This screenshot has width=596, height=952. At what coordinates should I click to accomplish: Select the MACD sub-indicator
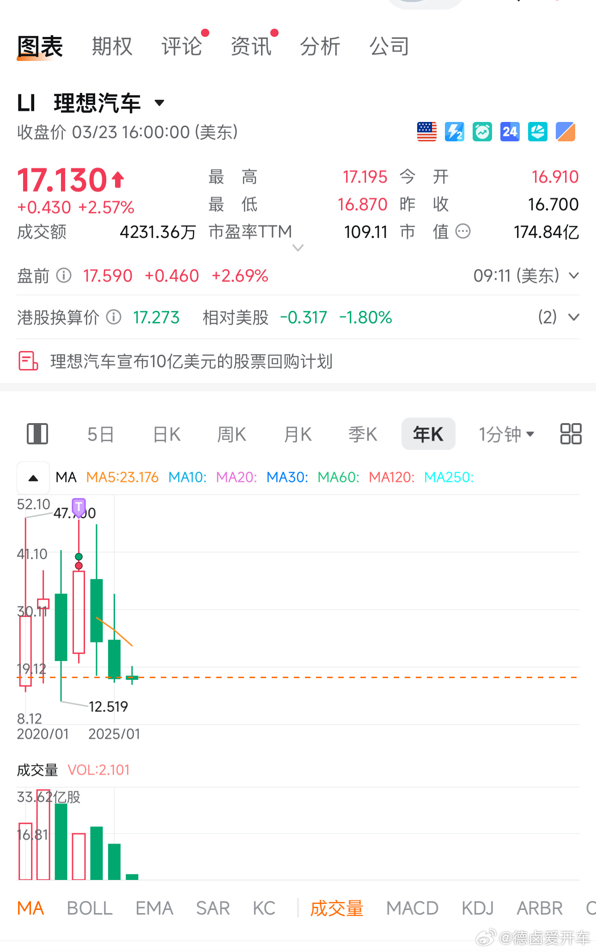click(413, 909)
